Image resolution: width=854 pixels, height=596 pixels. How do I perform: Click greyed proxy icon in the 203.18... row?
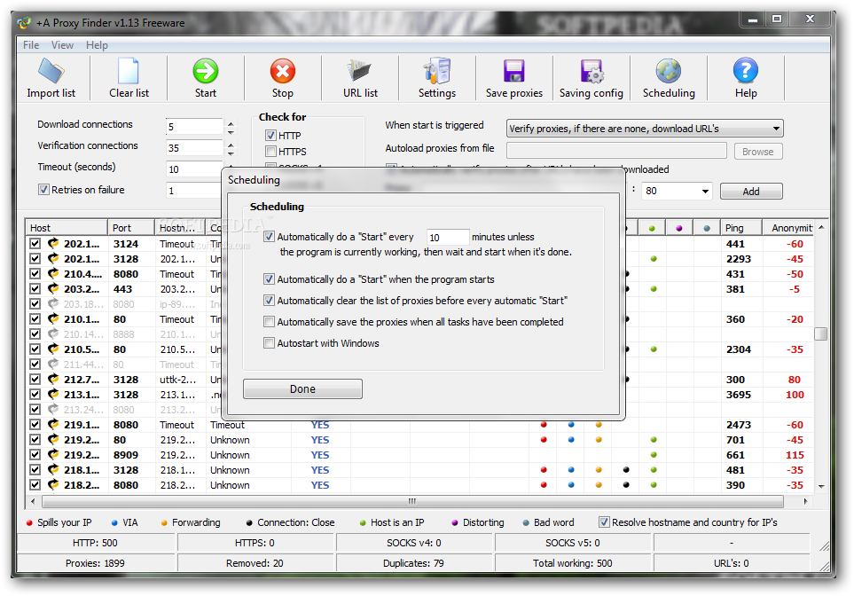pyautogui.click(x=53, y=304)
